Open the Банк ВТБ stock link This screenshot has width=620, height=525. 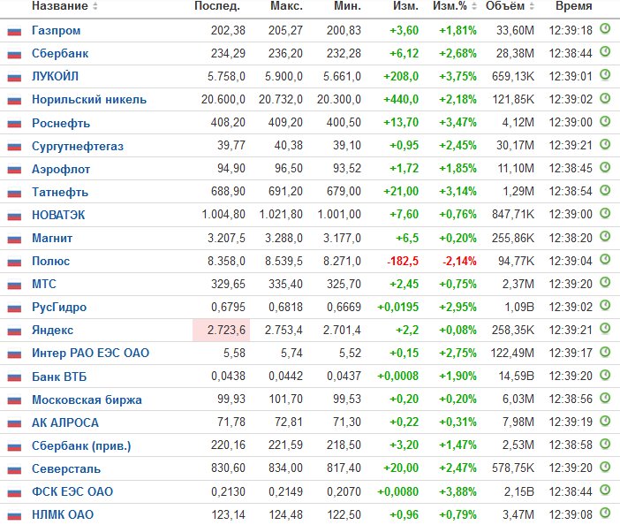[x=59, y=377]
